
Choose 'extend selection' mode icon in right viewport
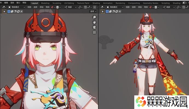110,11
